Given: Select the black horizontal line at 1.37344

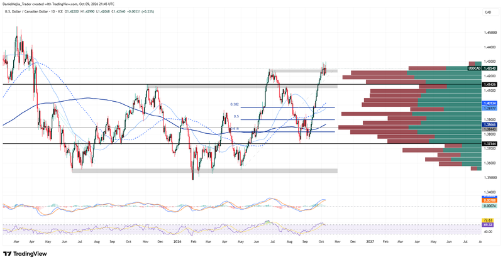Looking at the screenshot, I should click(242, 144).
